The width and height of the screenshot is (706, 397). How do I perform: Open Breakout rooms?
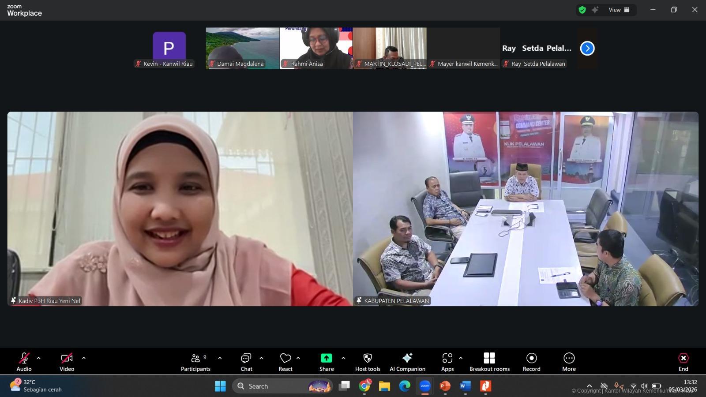489,362
